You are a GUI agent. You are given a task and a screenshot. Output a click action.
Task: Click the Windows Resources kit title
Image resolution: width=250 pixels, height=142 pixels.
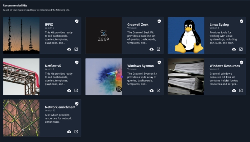tap(225, 66)
